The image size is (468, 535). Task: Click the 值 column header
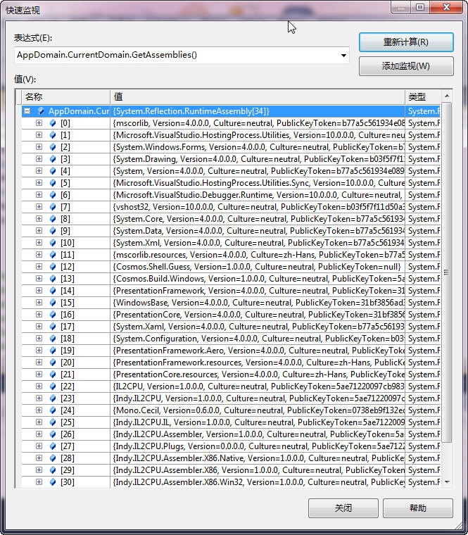[258, 97]
